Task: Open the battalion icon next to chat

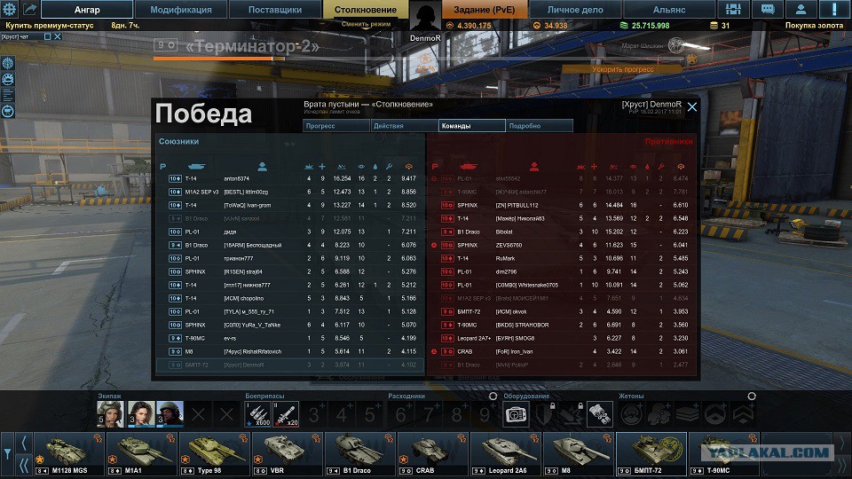Action: click(733, 9)
